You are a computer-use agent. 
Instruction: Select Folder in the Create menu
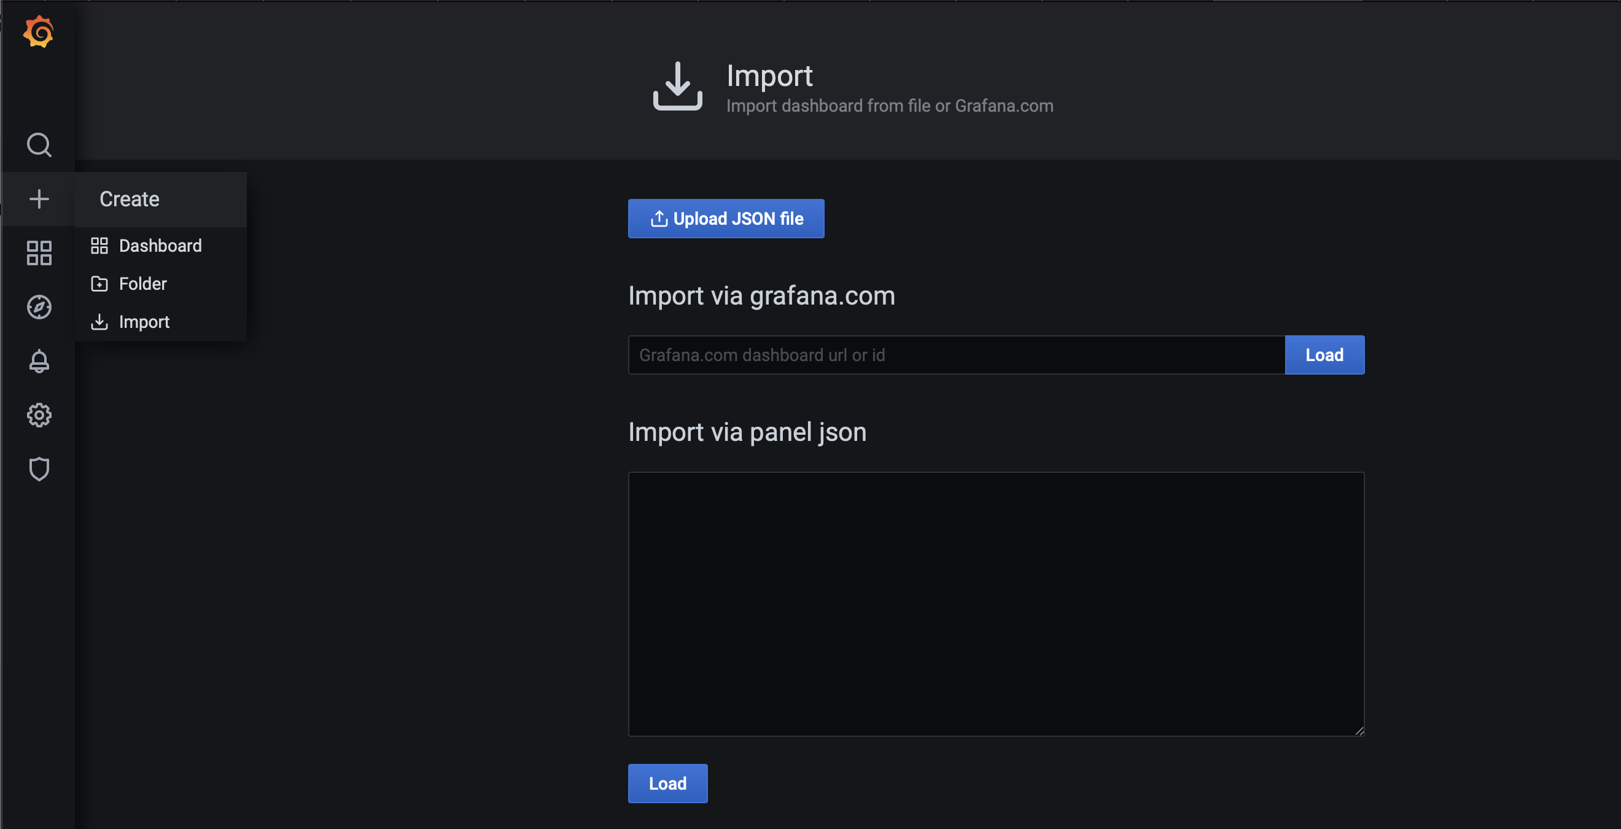tap(160, 284)
